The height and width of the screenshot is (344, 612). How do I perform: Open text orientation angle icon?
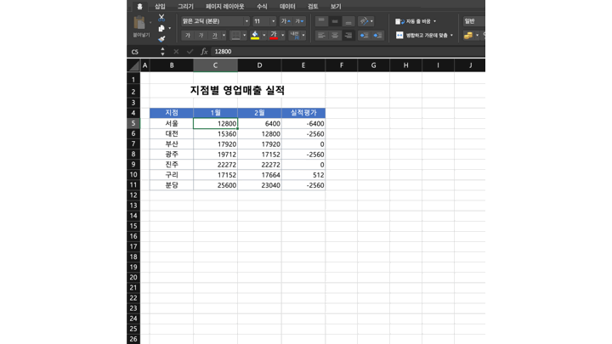(x=364, y=21)
